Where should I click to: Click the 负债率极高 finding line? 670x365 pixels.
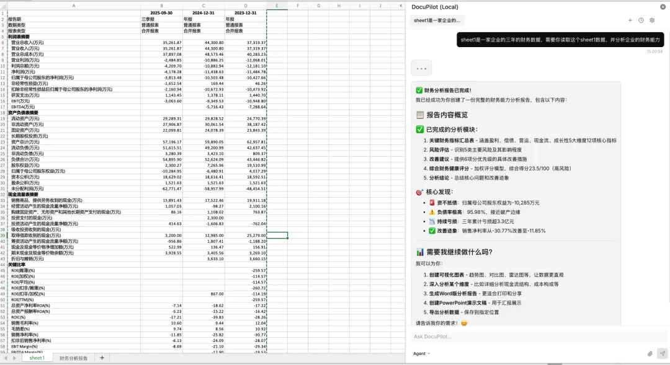point(475,212)
